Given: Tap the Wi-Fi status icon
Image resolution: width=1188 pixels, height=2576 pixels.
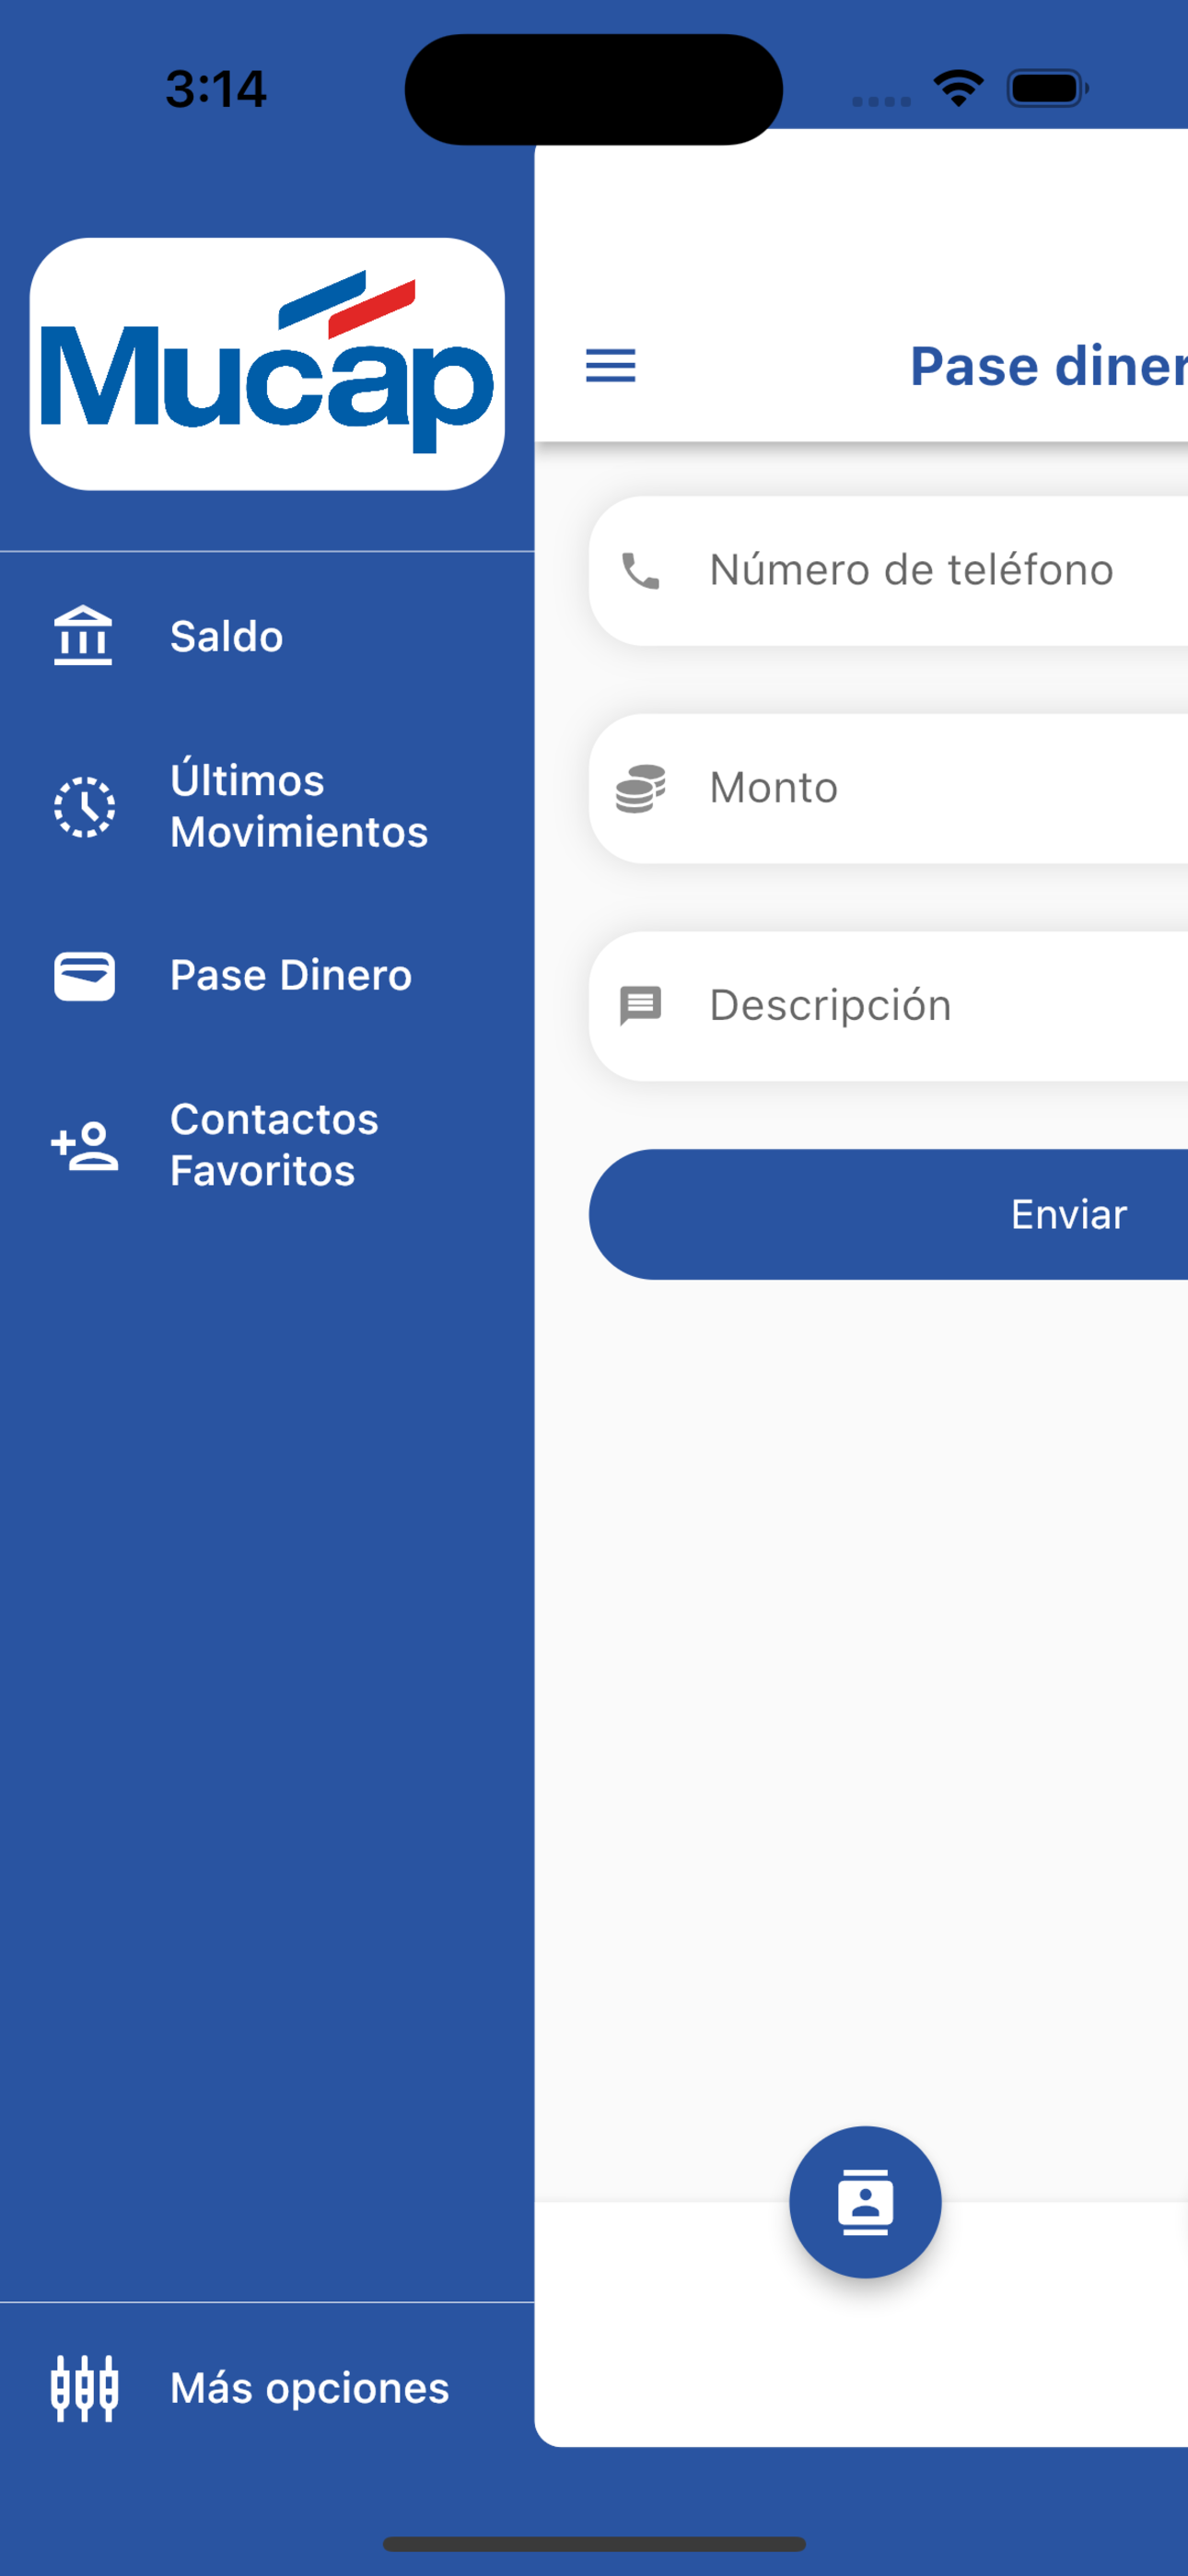Looking at the screenshot, I should [x=958, y=88].
